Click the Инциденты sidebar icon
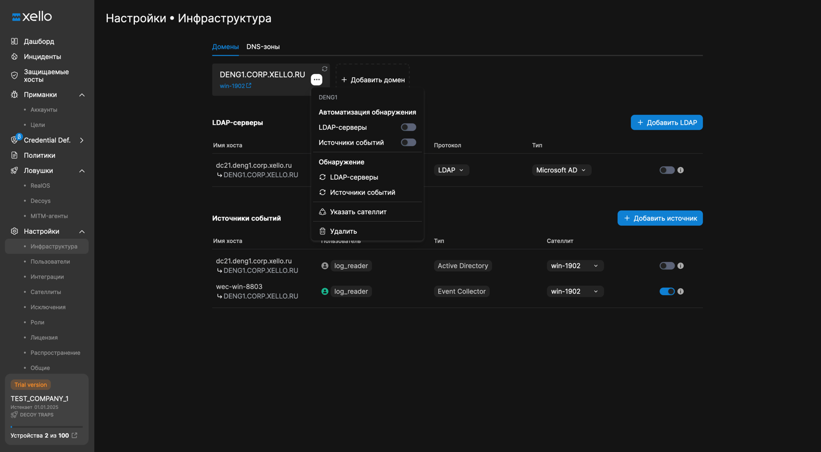 [x=14, y=57]
